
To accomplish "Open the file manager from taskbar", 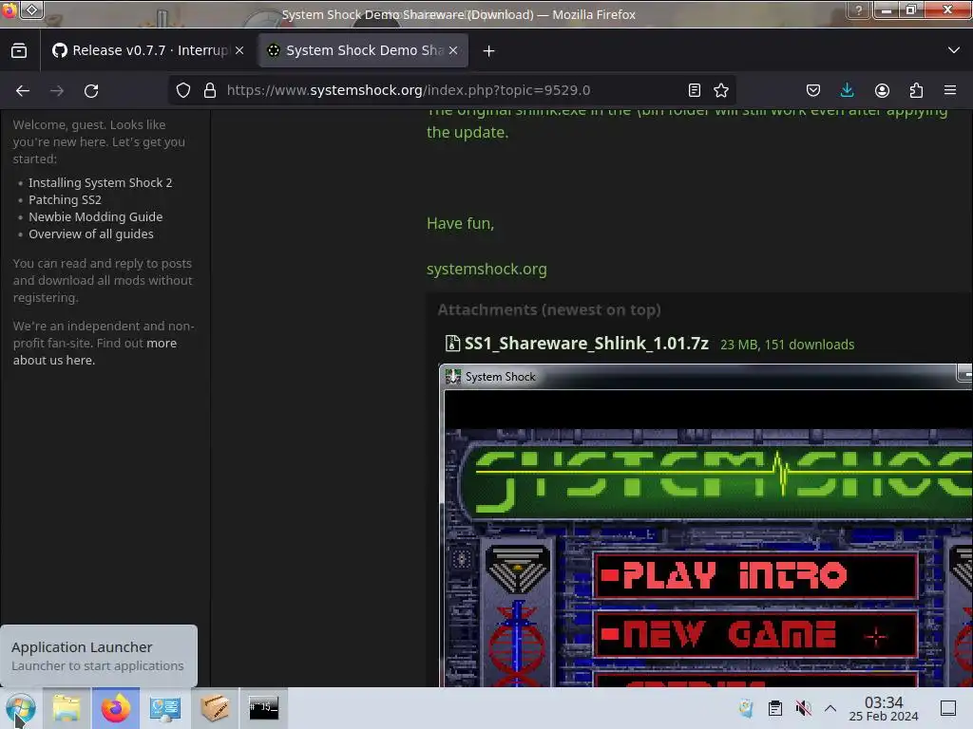I will 67,708.
